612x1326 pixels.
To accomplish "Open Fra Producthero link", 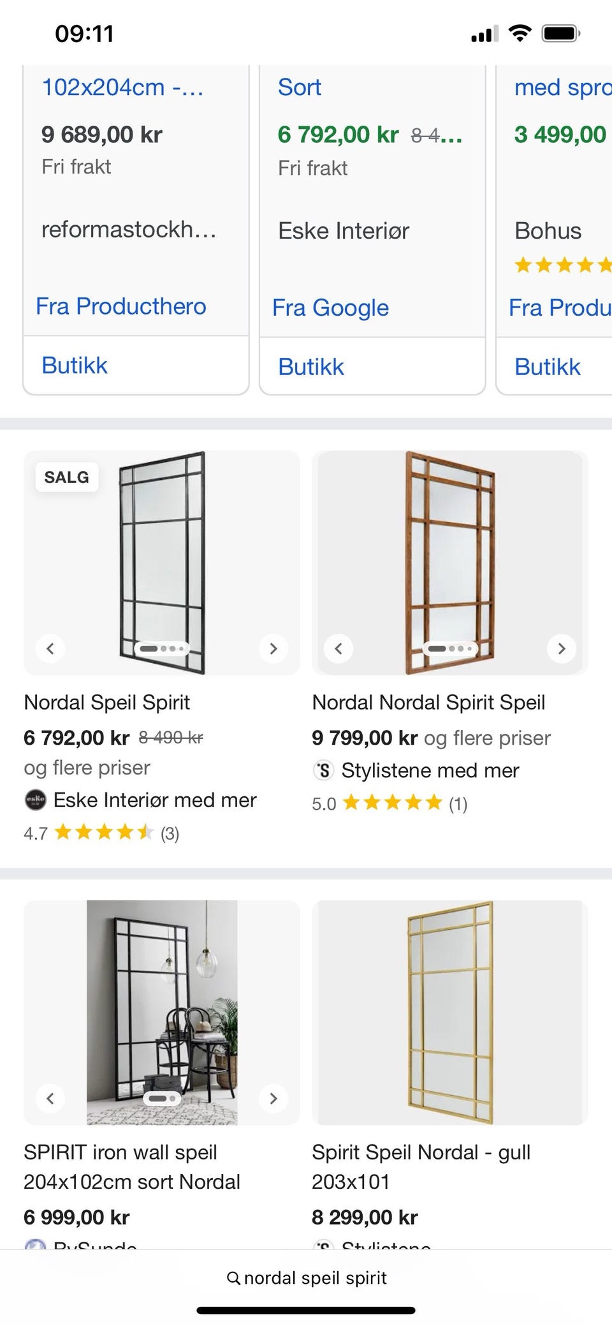I will (121, 306).
